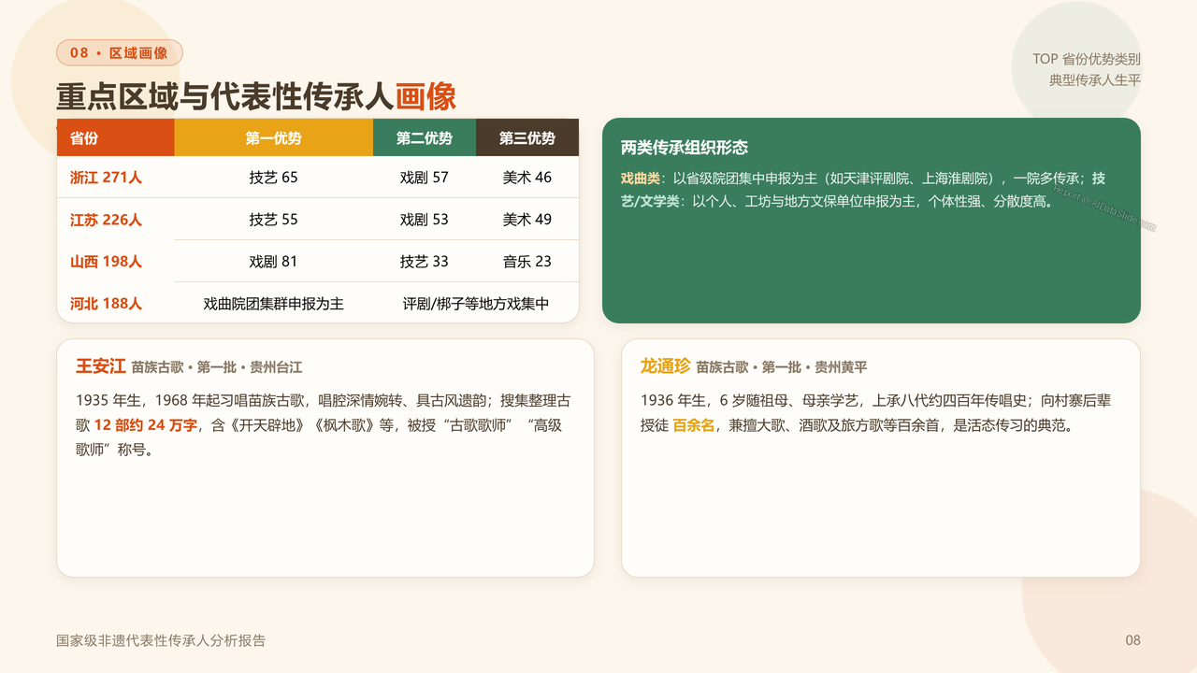This screenshot has height=673, width=1197.
Task: Click subtitle 苗族古歌 · 第一批 · 贵州台江
Action: point(217,367)
